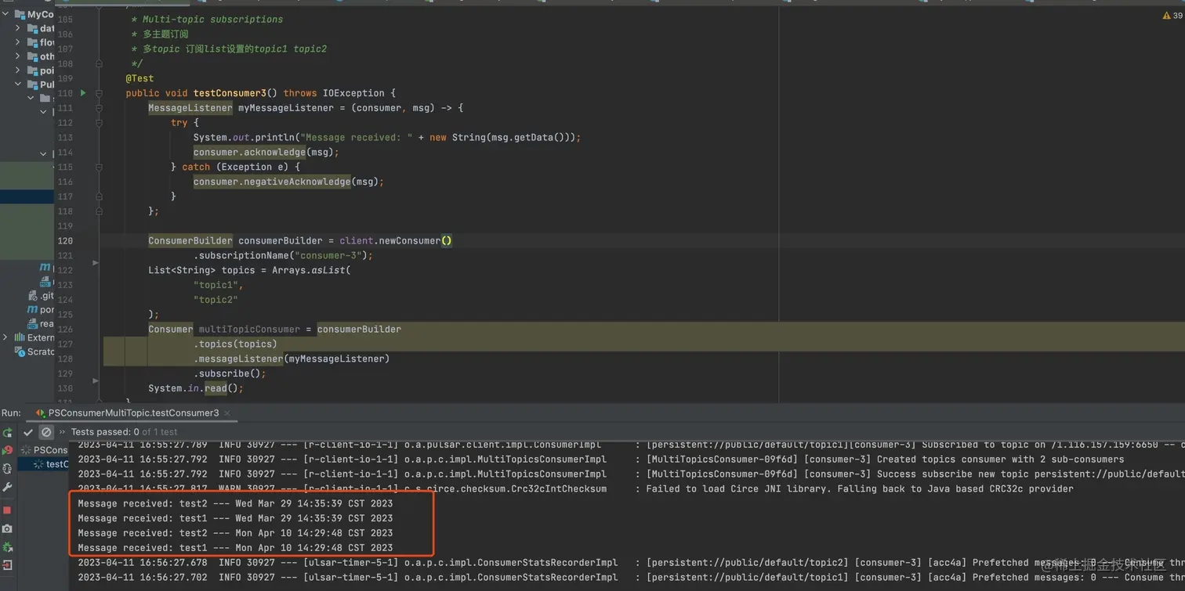Viewport: 1185px width, 591px height.
Task: Open run settings wrench icon
Action: pyautogui.click(x=7, y=488)
